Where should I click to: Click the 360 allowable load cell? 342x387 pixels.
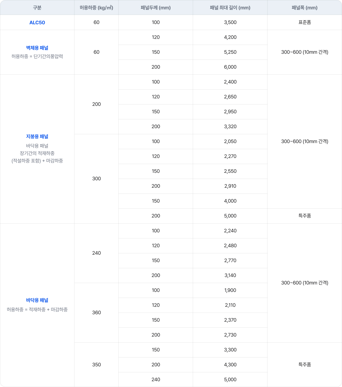click(96, 313)
